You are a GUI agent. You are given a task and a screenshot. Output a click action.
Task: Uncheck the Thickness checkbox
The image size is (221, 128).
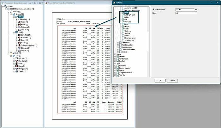[x=123, y=31]
